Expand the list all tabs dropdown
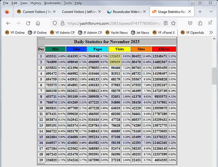This screenshot has width=218, height=167. [x=211, y=12]
